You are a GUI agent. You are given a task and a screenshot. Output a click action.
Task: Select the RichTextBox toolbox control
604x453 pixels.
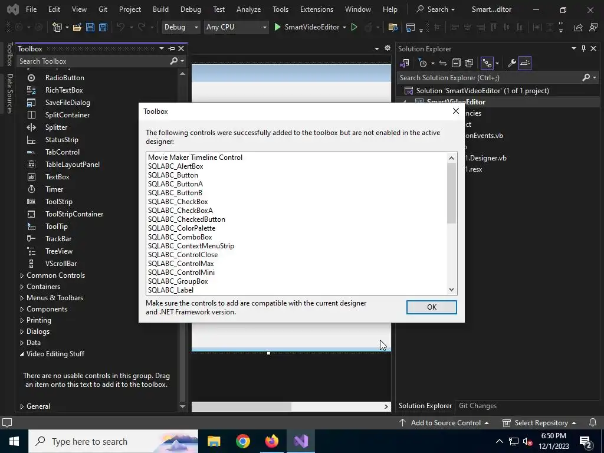pyautogui.click(x=64, y=90)
